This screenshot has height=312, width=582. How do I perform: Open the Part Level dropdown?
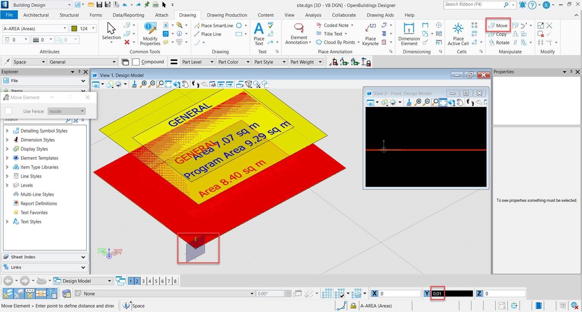[198, 62]
